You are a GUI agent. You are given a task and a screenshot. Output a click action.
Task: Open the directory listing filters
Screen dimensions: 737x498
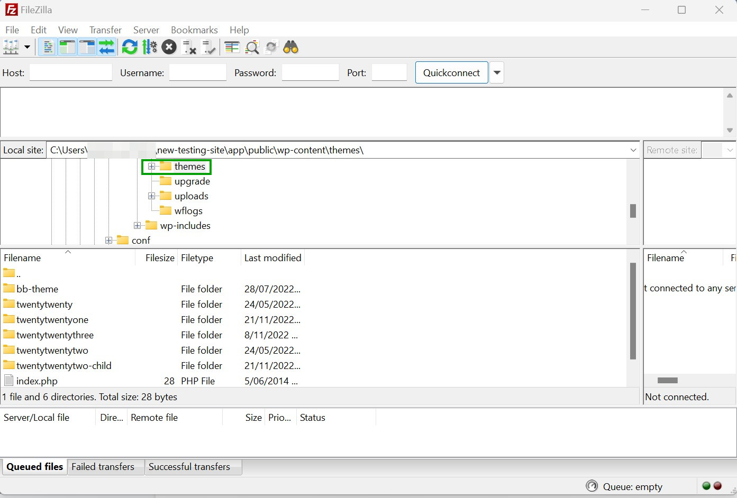232,47
